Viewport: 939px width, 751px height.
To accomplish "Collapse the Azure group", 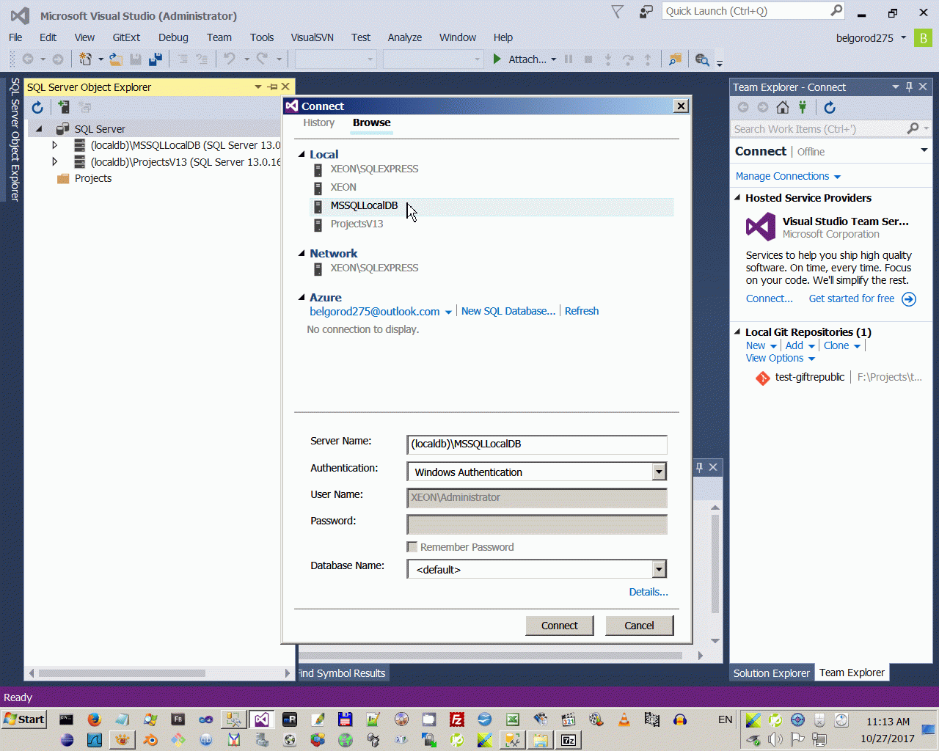I will coord(302,297).
